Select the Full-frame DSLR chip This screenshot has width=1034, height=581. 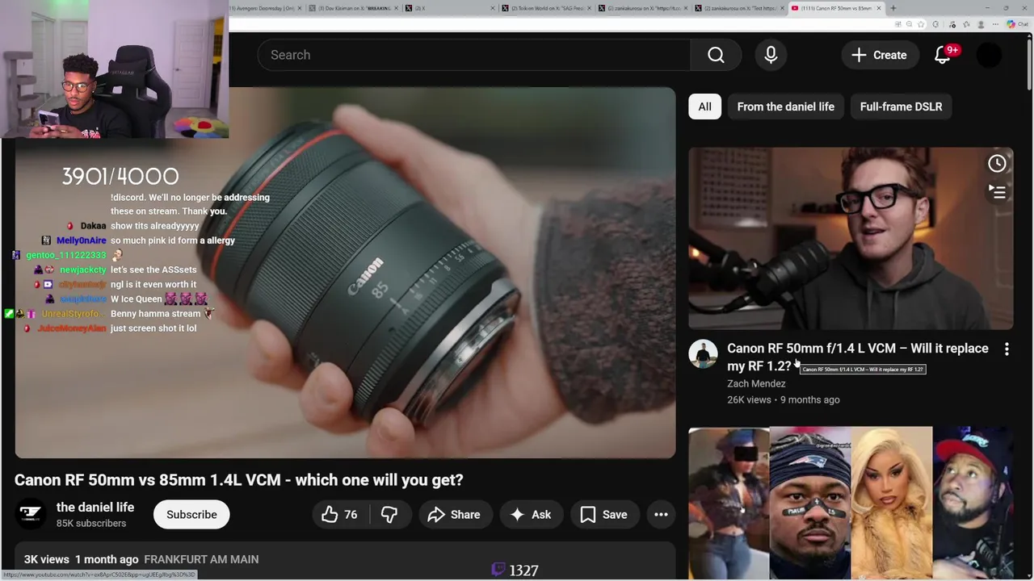pyautogui.click(x=901, y=107)
